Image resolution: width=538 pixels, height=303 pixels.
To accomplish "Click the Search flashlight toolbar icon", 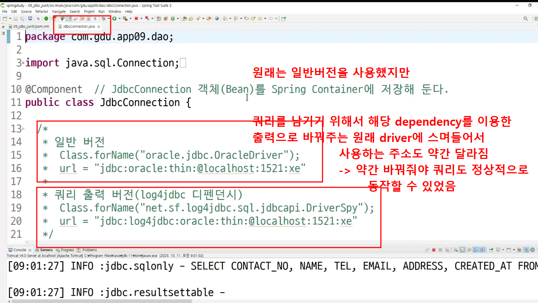I will (198, 19).
